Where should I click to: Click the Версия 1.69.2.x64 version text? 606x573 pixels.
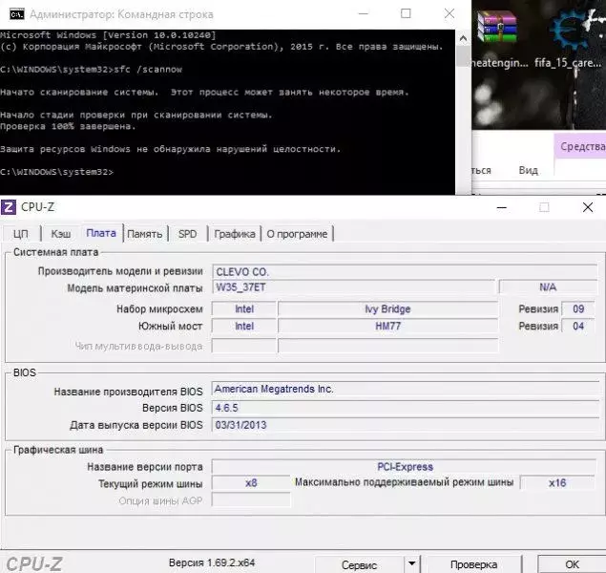(212, 562)
